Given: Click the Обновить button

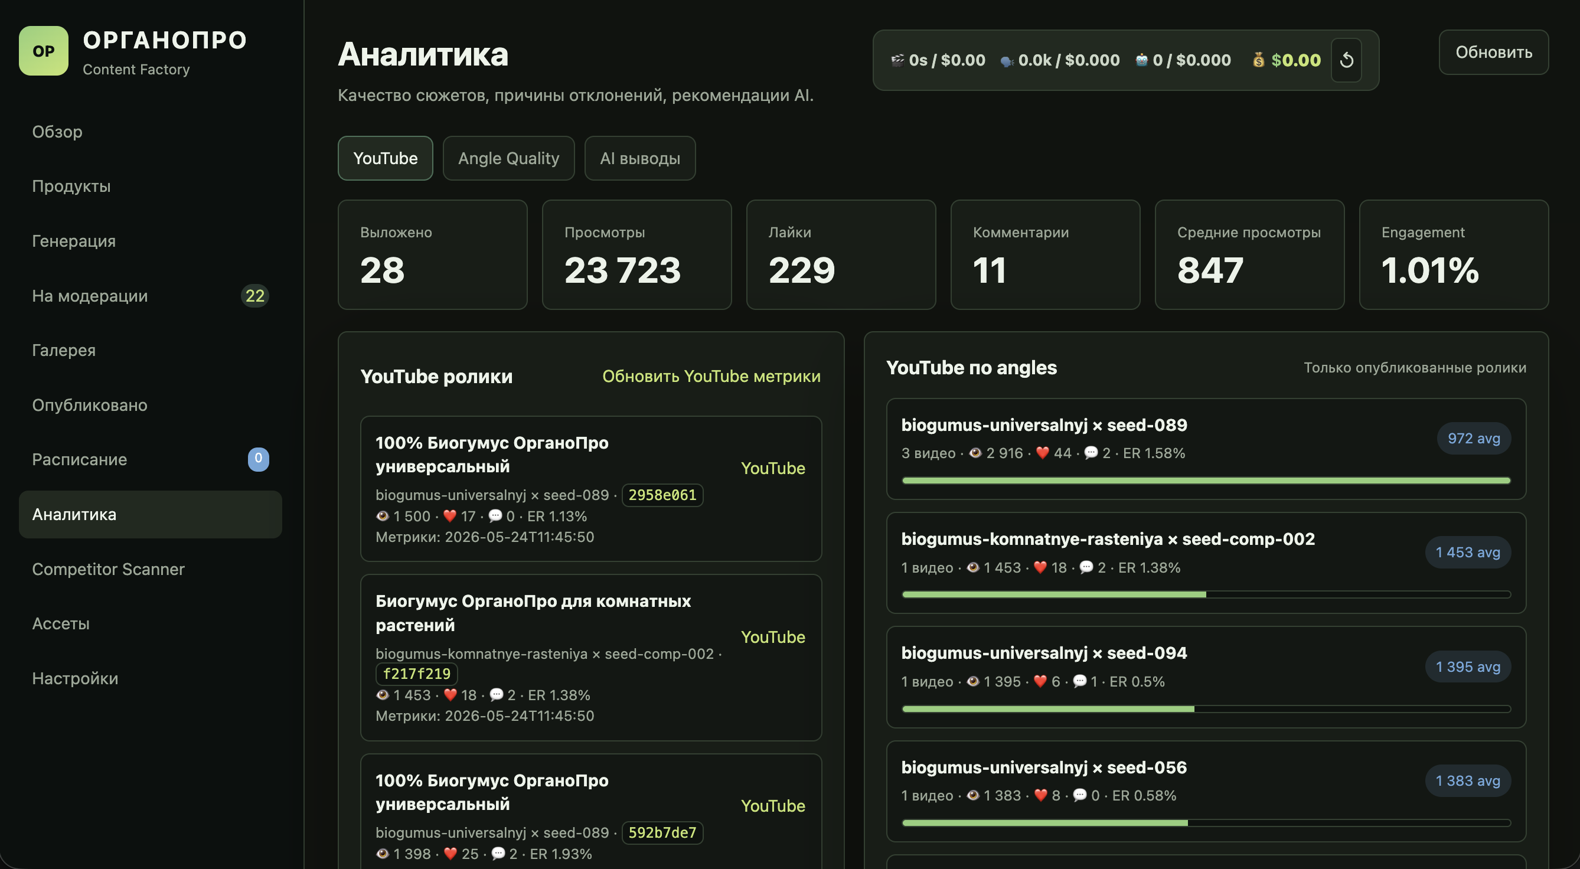Looking at the screenshot, I should pyautogui.click(x=1494, y=52).
